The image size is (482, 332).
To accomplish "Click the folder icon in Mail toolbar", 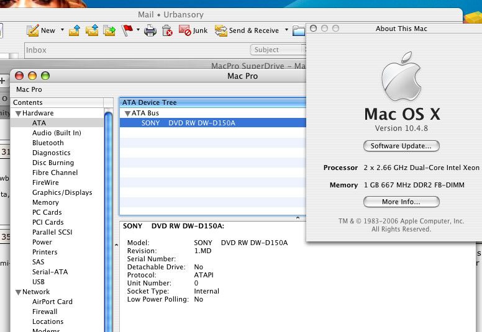I will [299, 30].
